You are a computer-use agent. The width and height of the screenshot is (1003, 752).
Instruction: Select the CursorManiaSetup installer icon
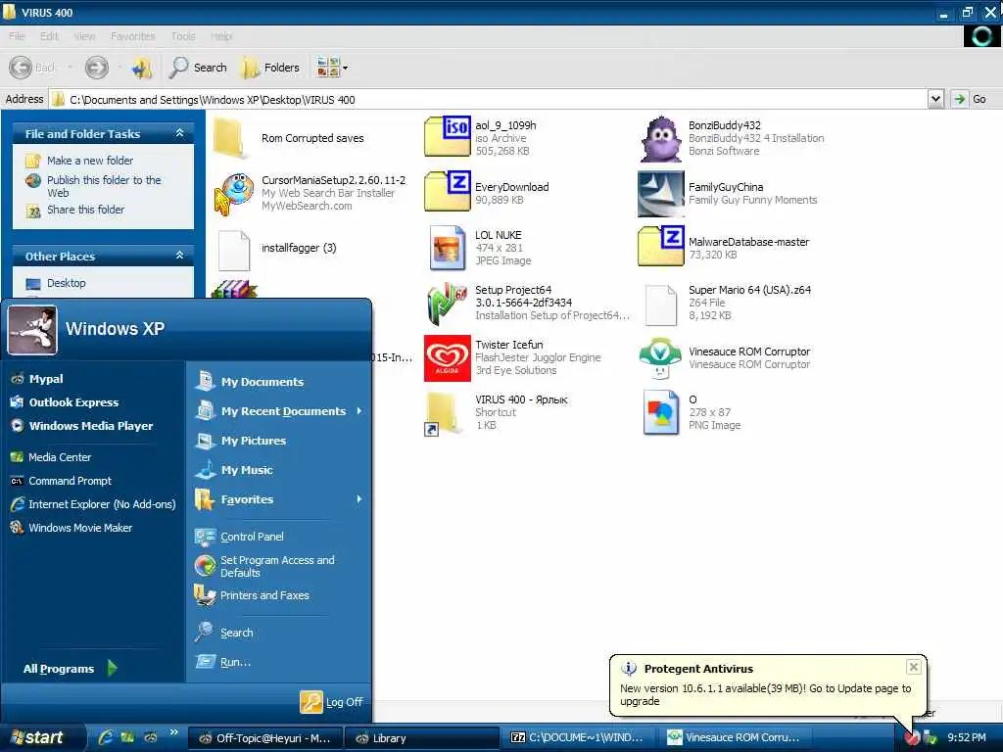(233, 193)
